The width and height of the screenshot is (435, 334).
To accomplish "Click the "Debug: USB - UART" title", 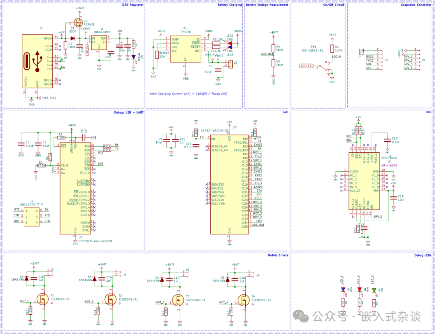I will [x=130, y=112].
